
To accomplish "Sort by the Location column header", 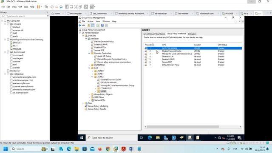I will click(x=197, y=45).
